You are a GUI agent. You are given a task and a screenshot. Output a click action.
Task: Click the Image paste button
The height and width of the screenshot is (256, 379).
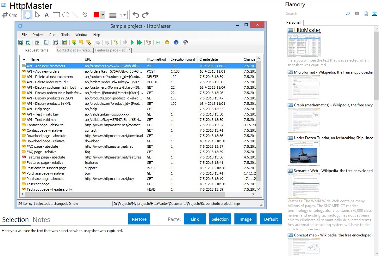pos(245,219)
